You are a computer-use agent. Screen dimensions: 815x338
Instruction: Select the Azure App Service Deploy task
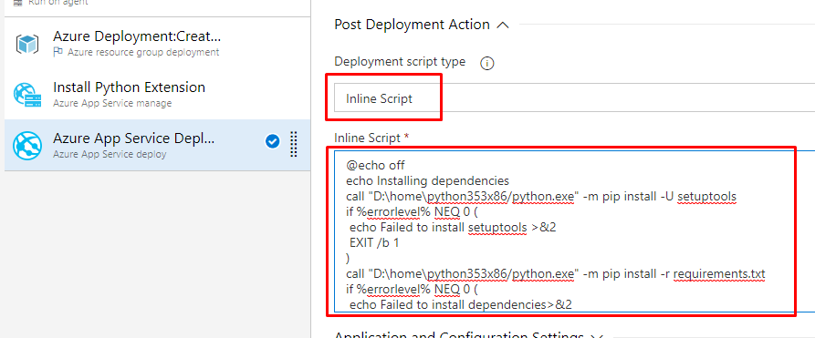click(x=158, y=145)
